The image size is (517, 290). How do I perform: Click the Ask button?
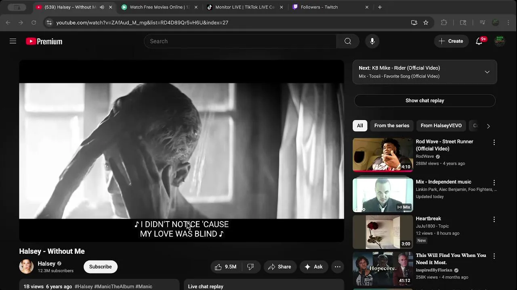pos(313,267)
